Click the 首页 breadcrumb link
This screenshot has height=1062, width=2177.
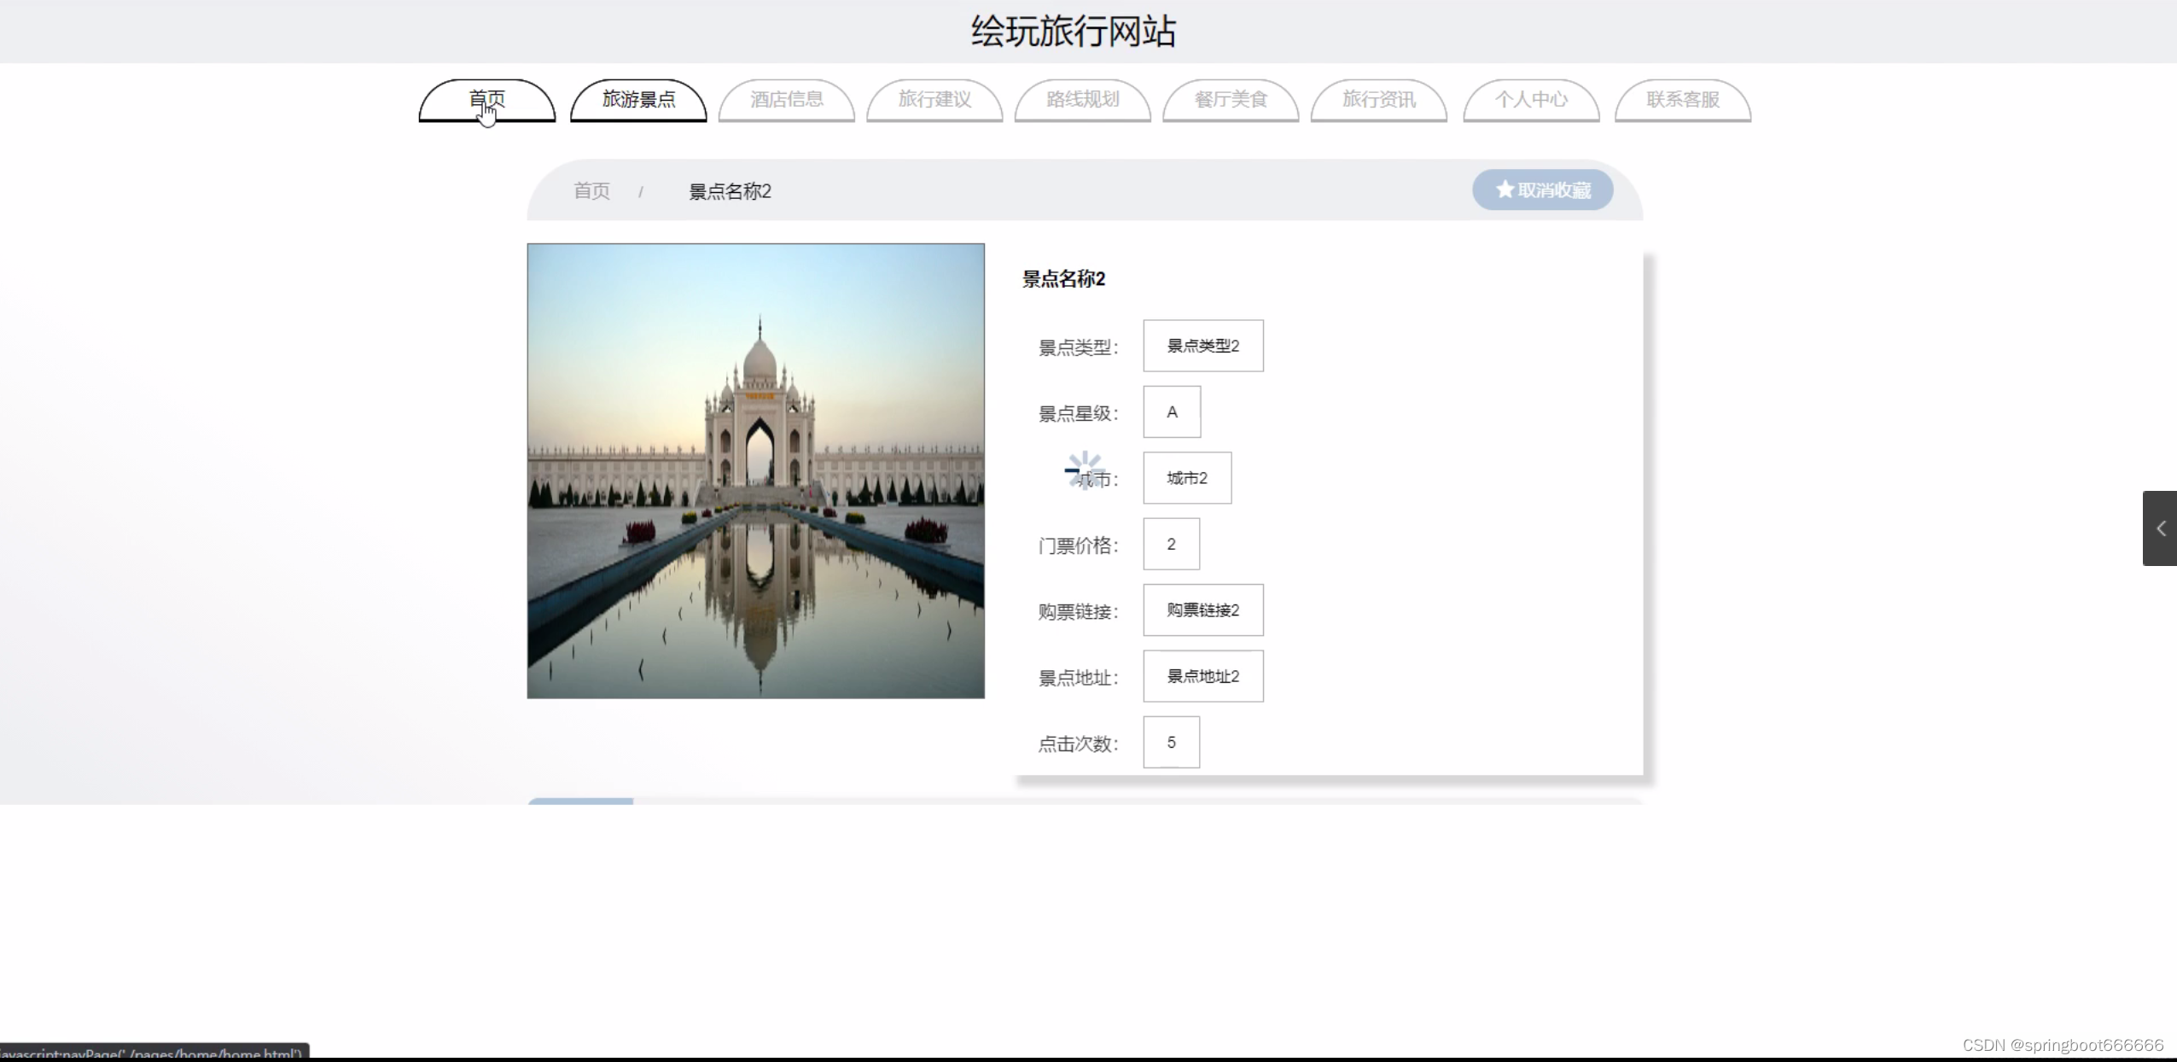click(x=591, y=191)
